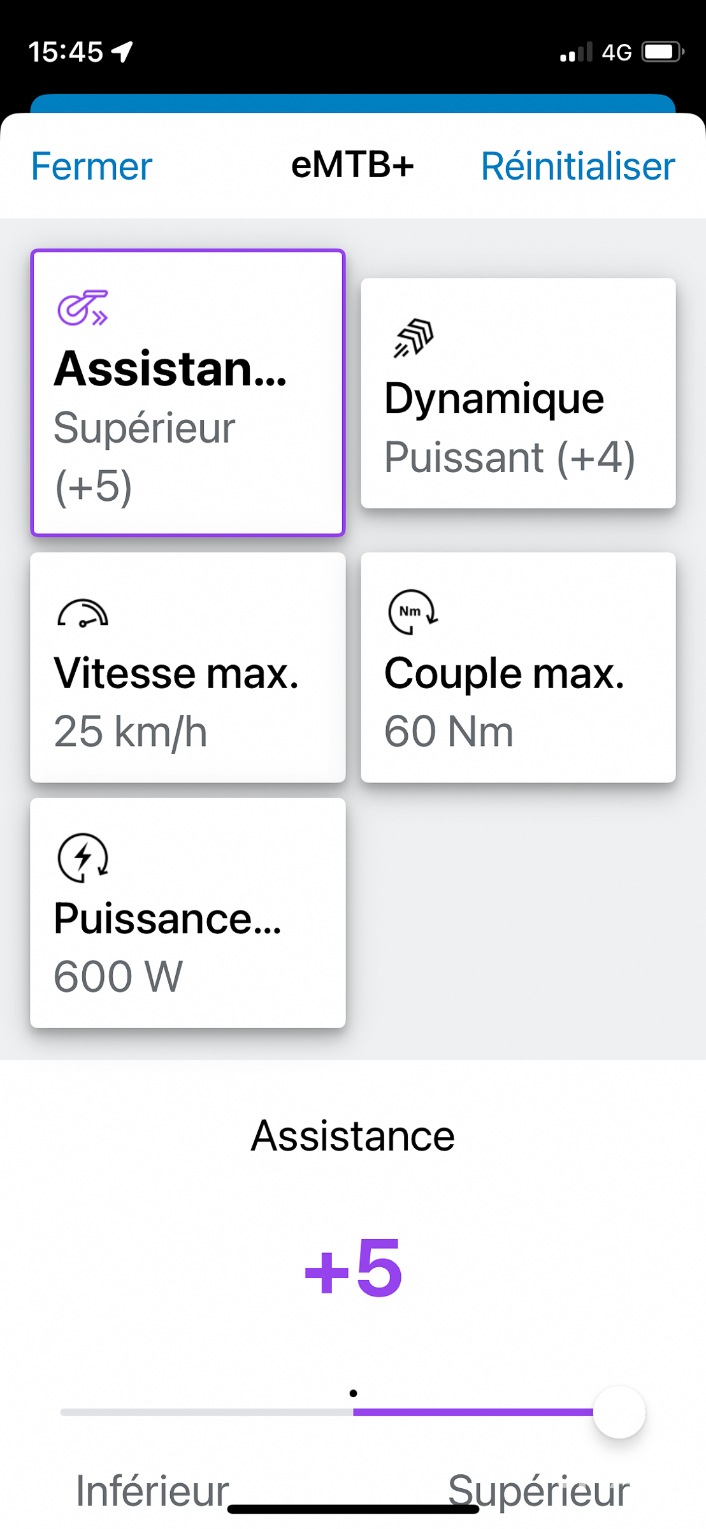Tap the Couple max. Nm torque icon
This screenshot has width=706, height=1529.
point(413,612)
